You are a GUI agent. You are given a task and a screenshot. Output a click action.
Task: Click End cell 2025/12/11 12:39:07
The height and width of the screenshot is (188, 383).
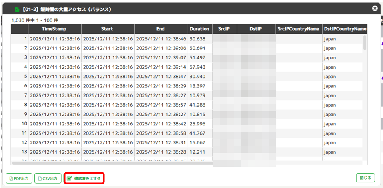point(161,58)
